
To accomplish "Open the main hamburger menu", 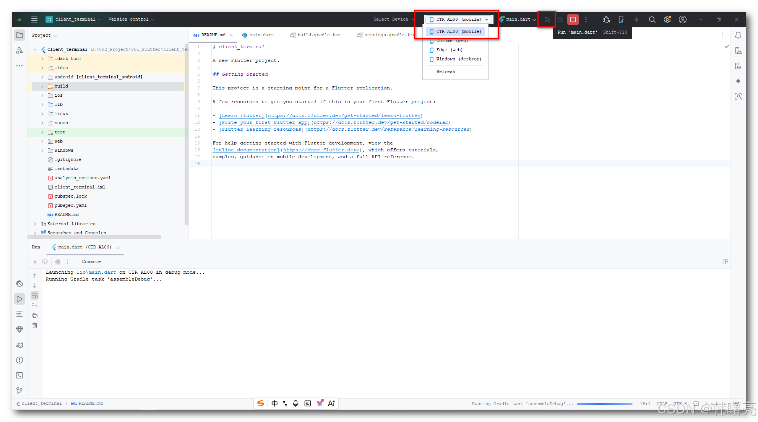I will pos(34,19).
